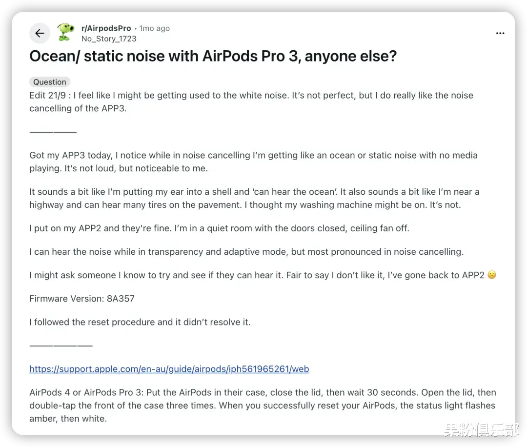Click the disappointed face emoji
This screenshot has width=527, height=447.
pos(491,275)
